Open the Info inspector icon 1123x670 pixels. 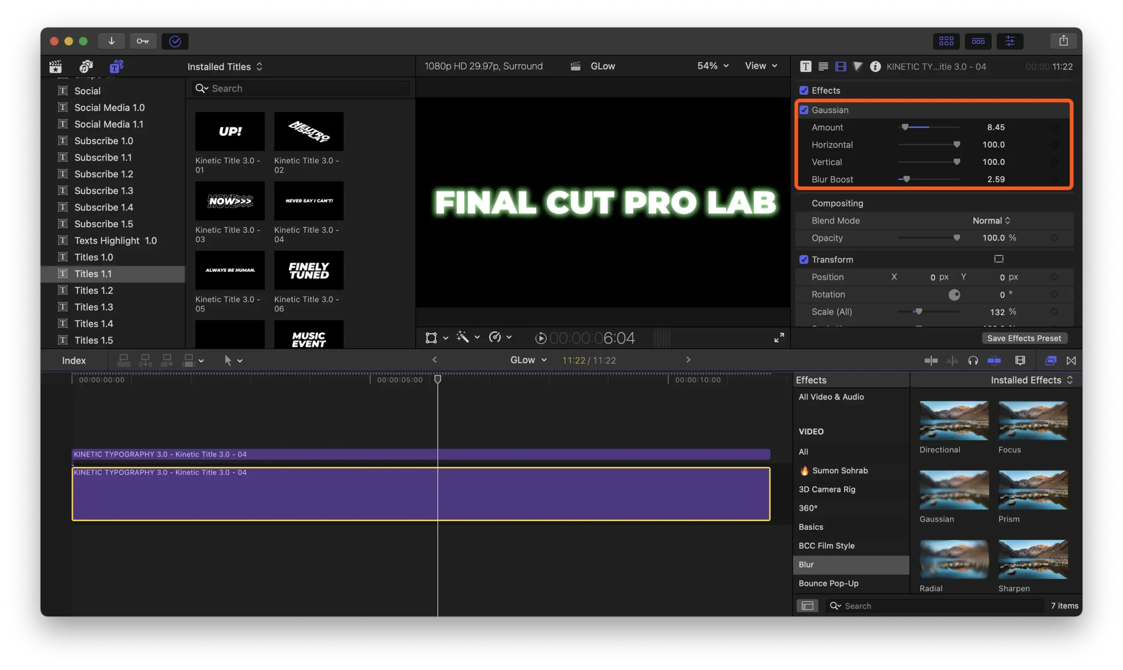tap(875, 66)
